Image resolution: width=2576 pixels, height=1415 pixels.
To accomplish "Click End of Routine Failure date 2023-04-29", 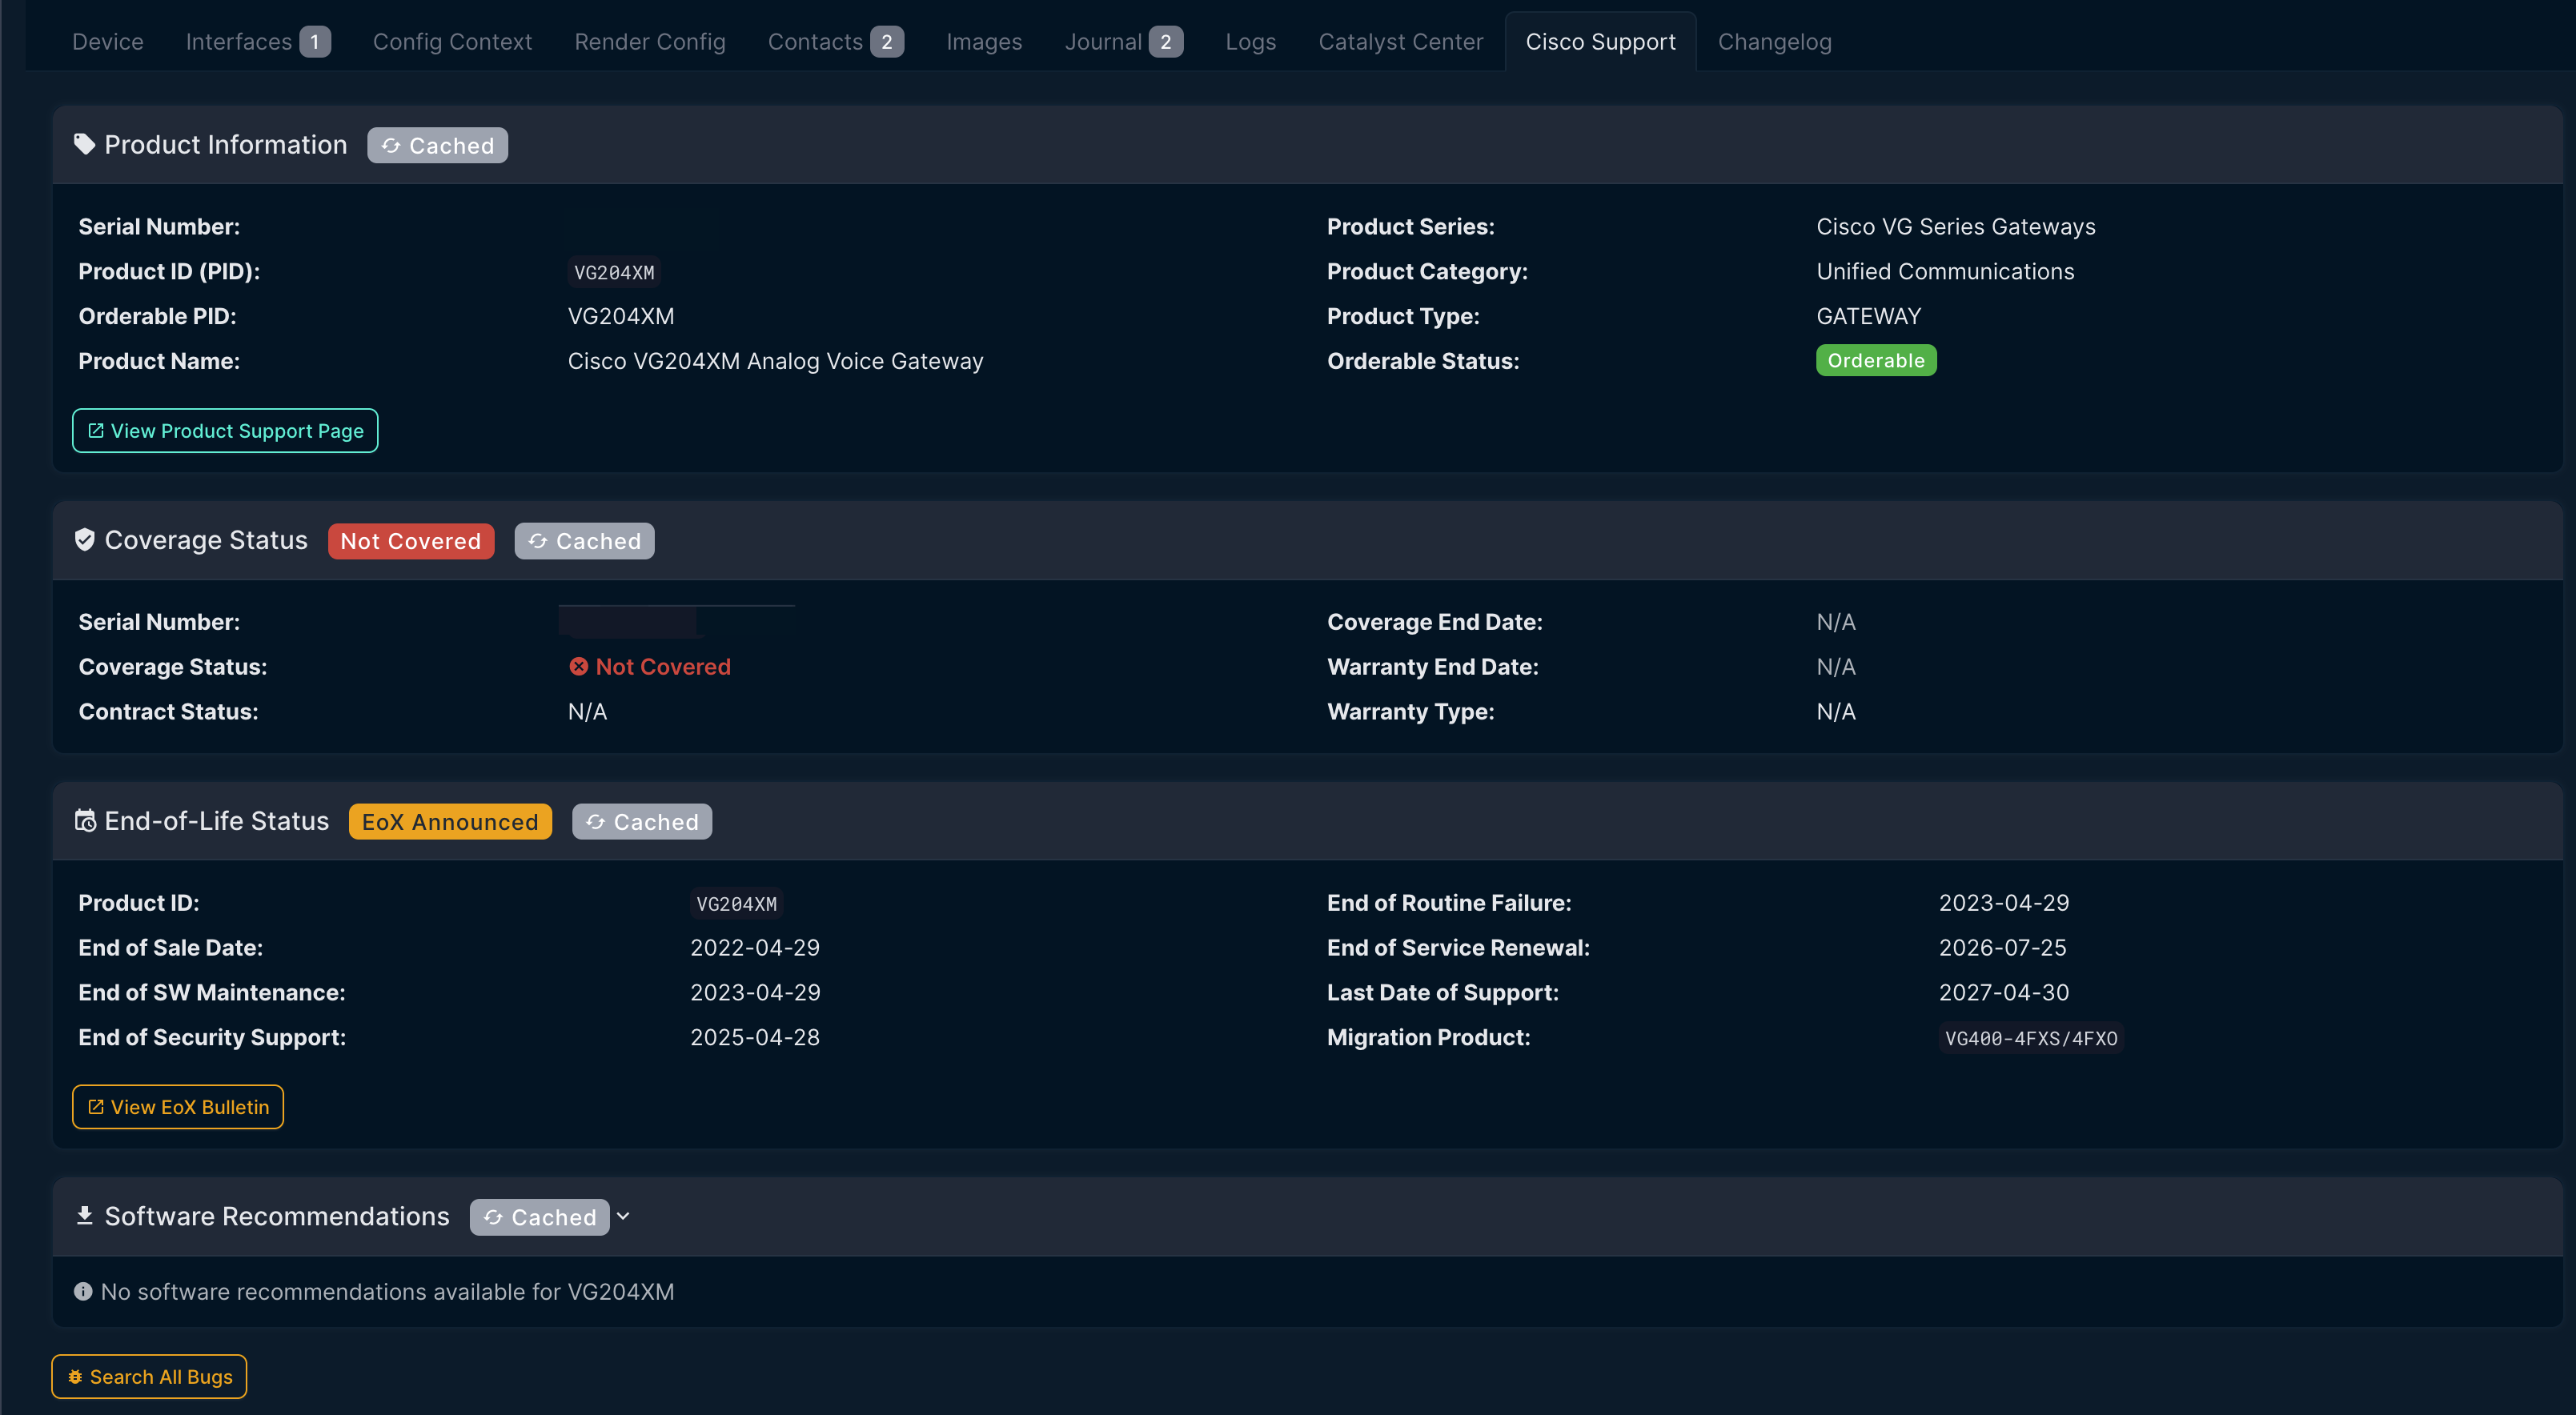I will pos(2004,903).
